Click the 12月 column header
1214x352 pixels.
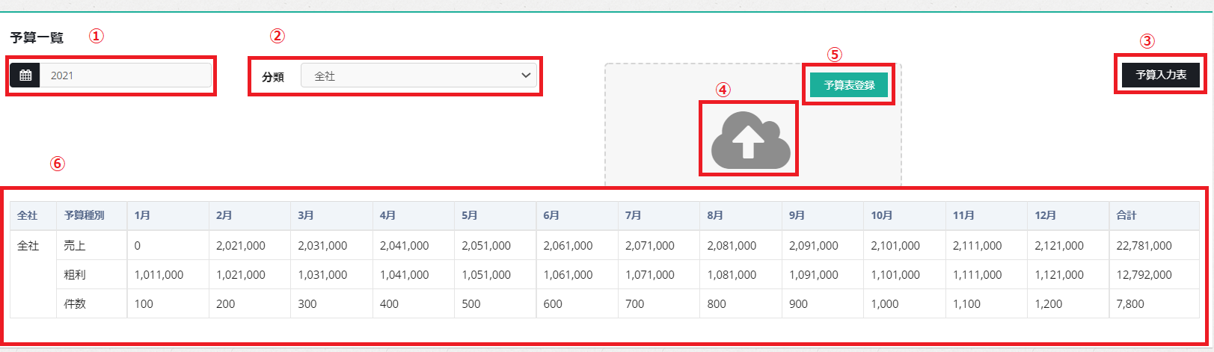(x=1045, y=215)
